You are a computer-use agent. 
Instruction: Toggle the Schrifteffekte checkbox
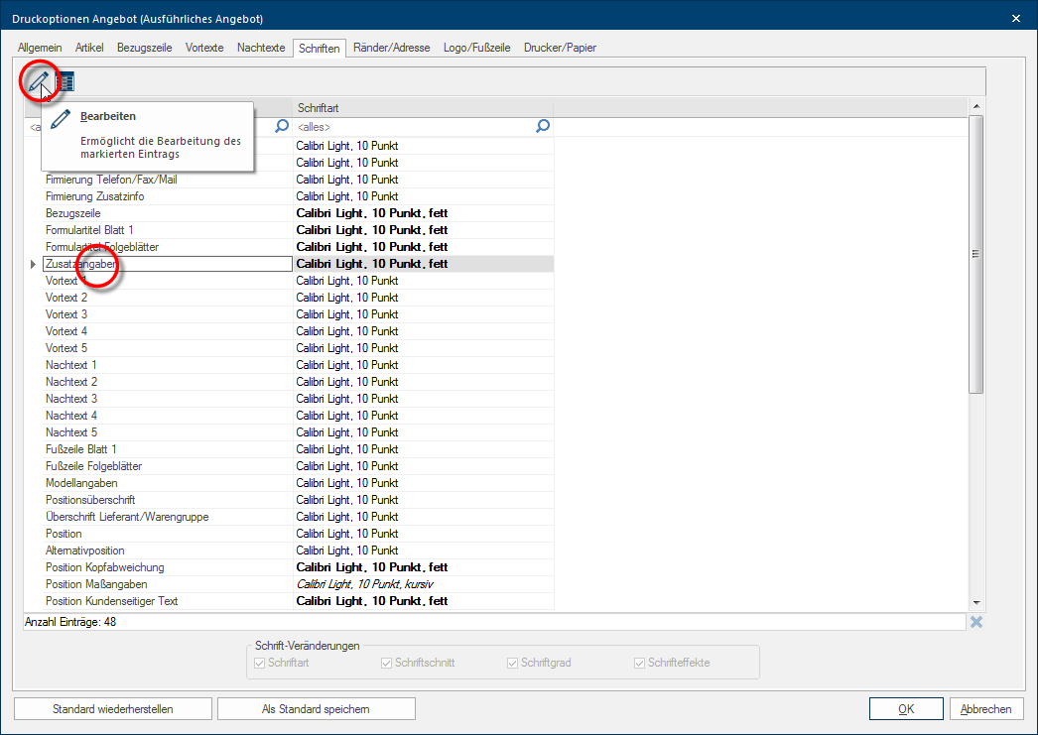(640, 663)
